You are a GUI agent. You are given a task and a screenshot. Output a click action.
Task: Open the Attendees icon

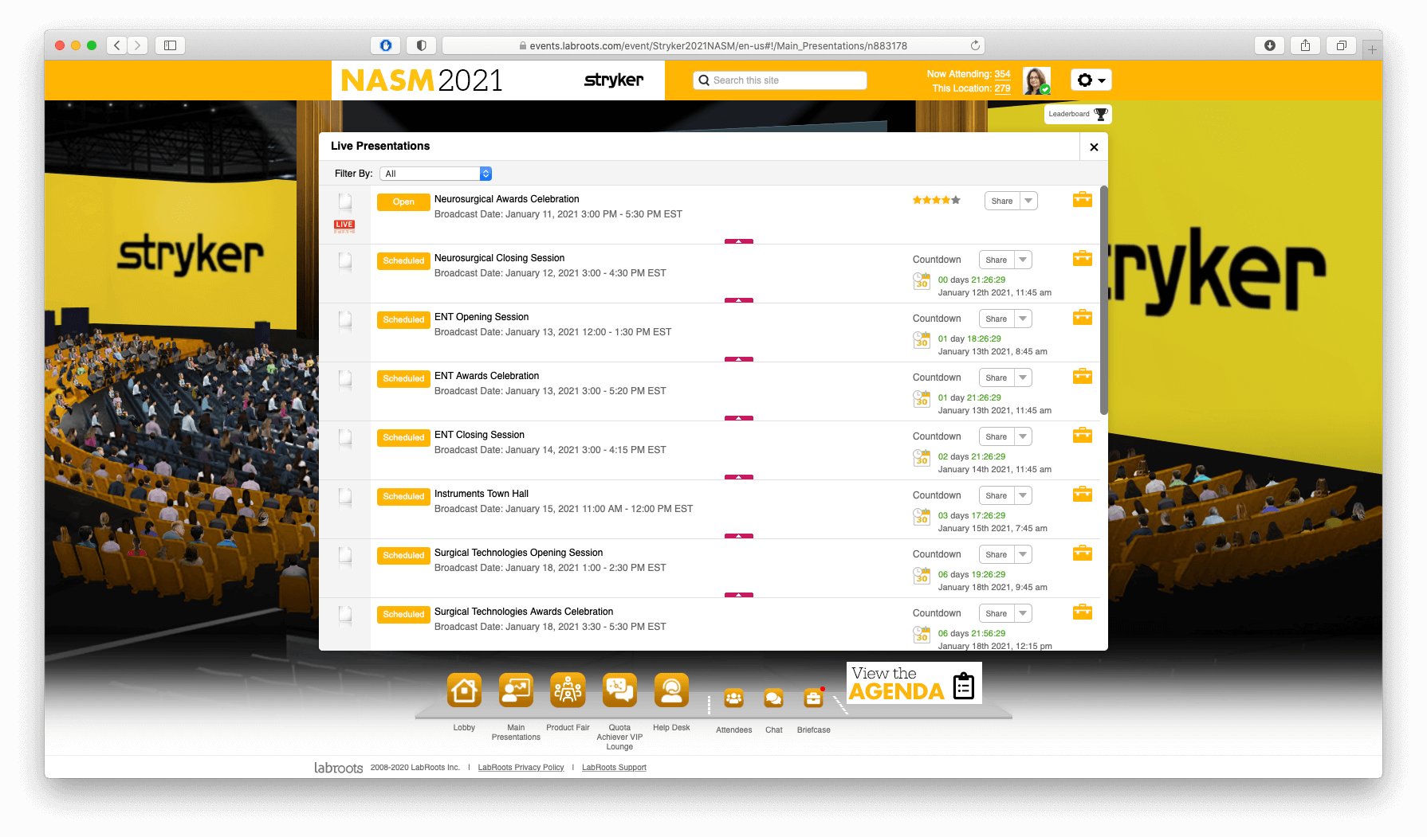point(733,698)
